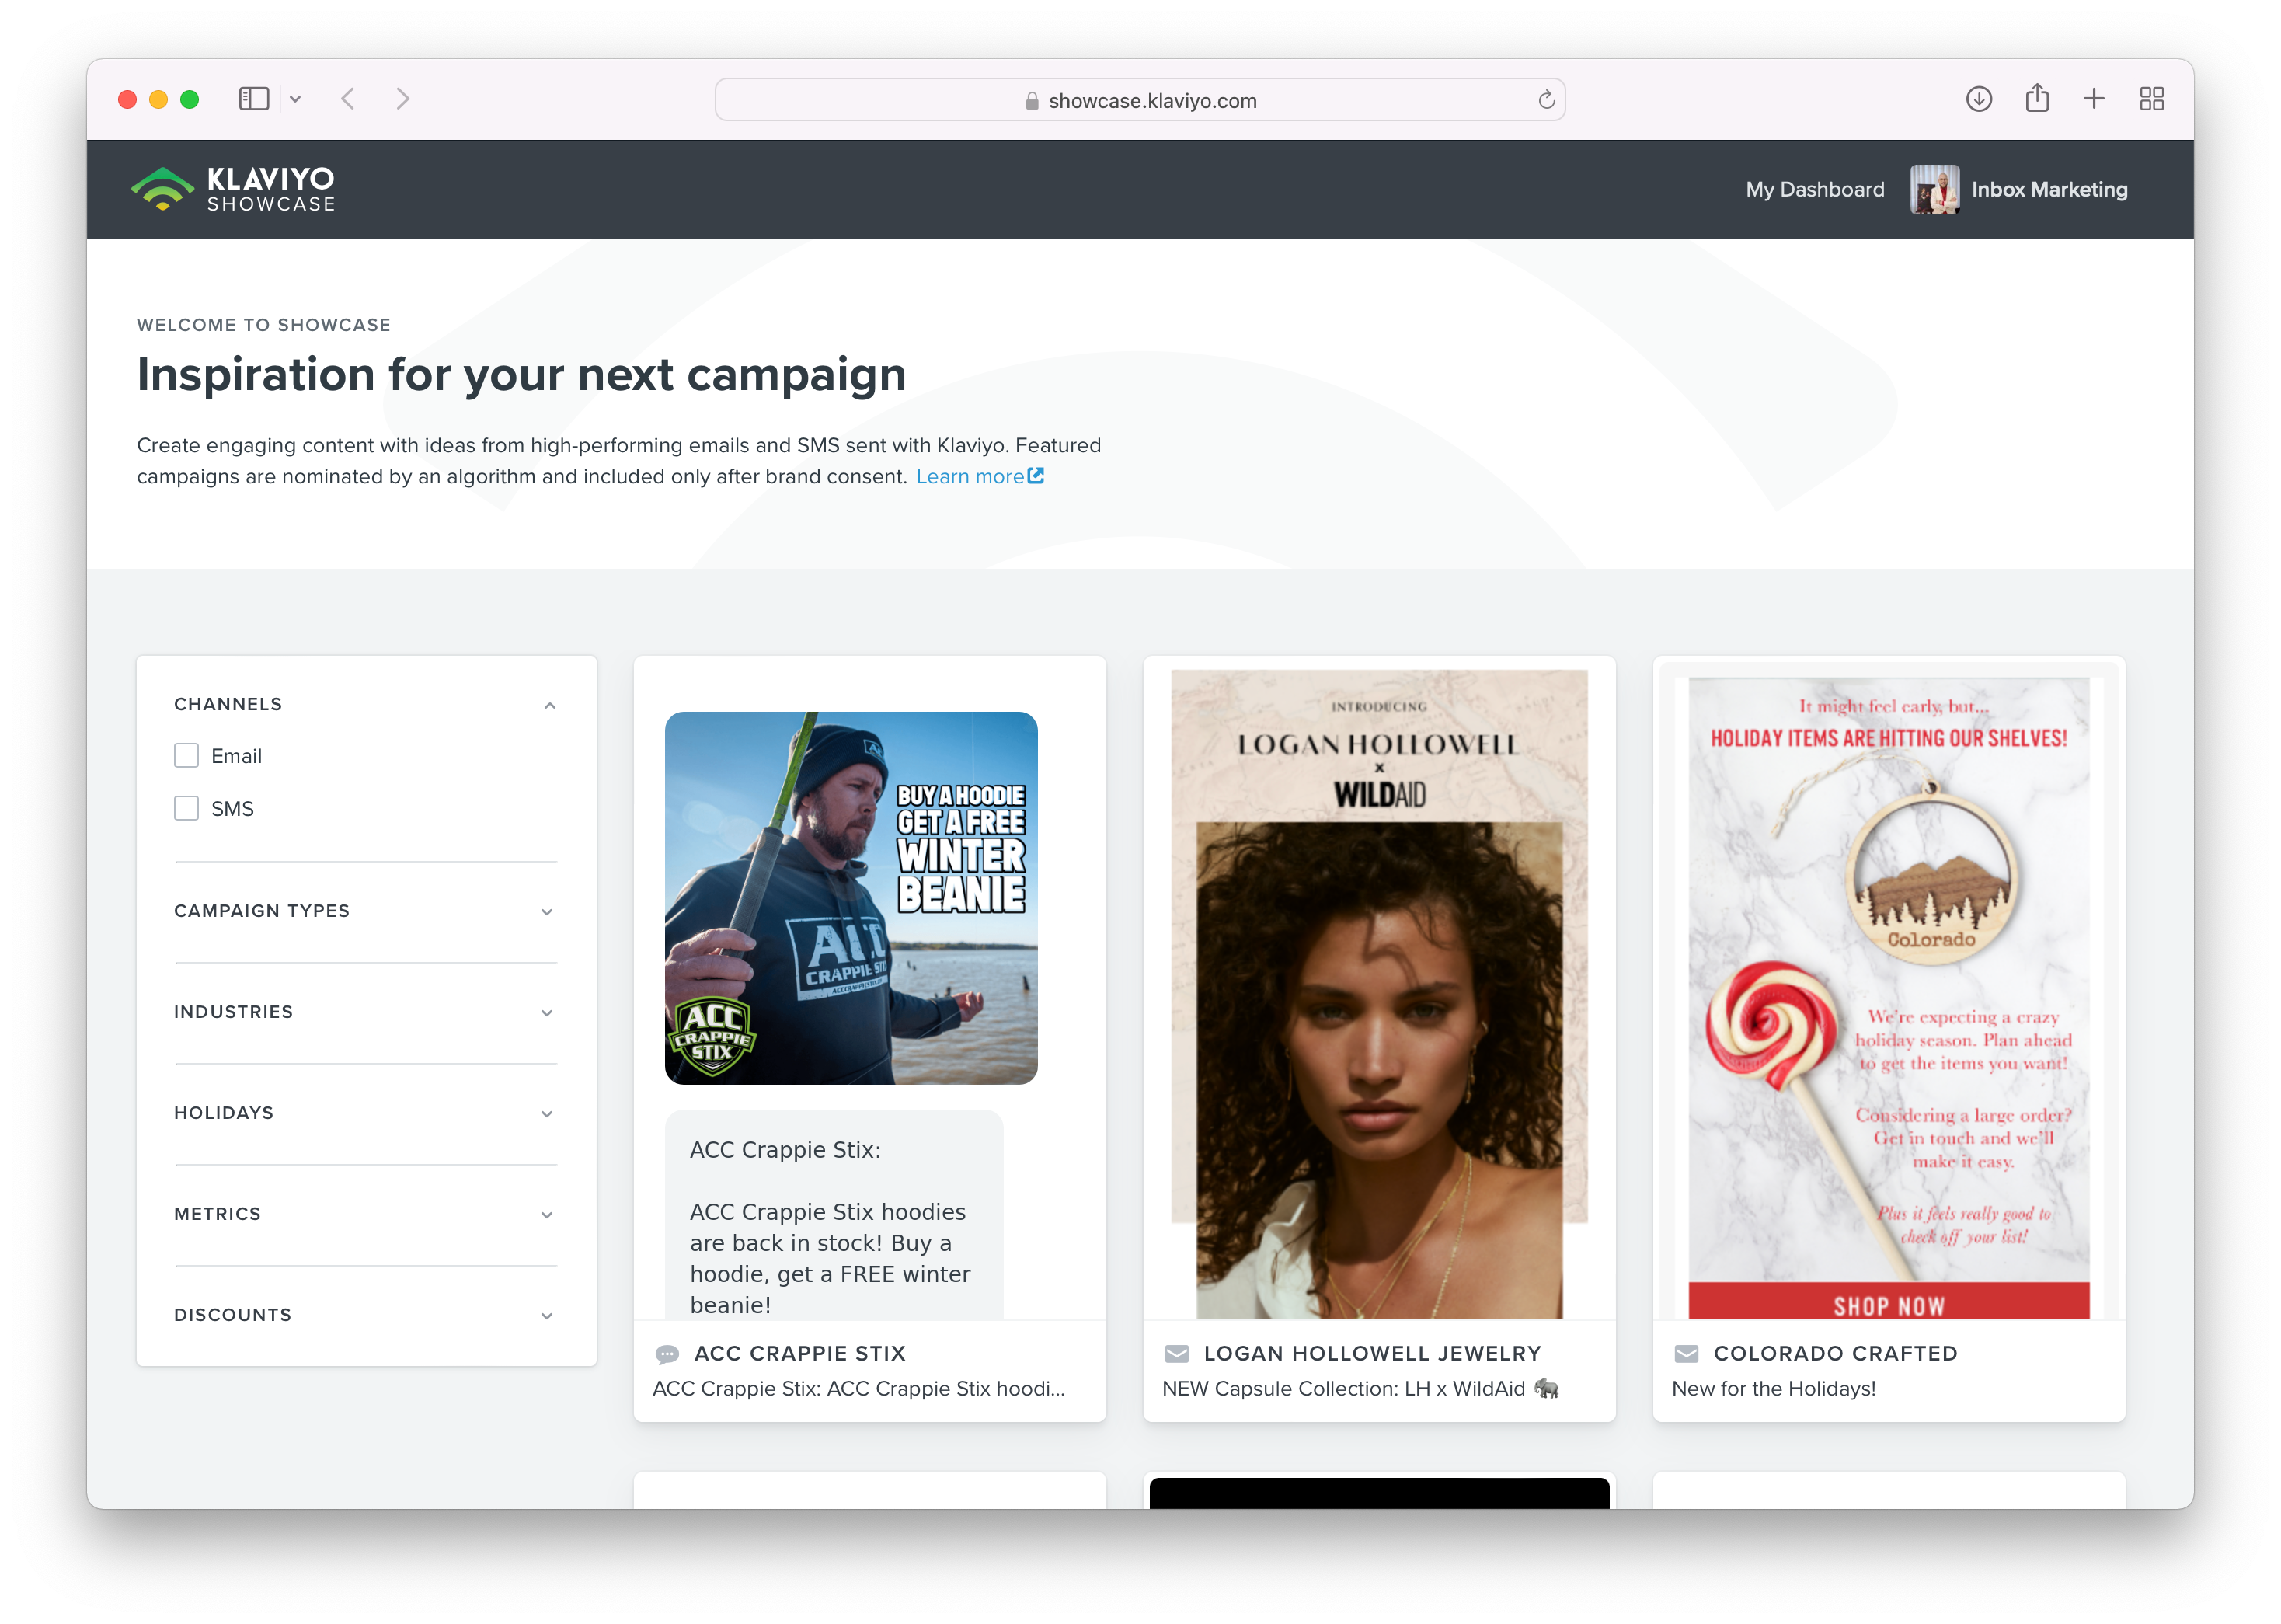
Task: Open a new tab with plus icon
Action: tap(2093, 99)
